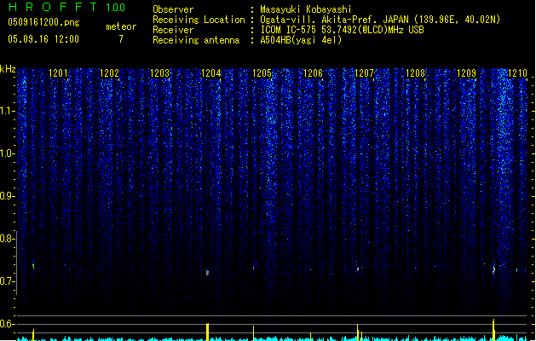Click the 1202 time marker
Screen dimensions: 536x341
coord(109,73)
